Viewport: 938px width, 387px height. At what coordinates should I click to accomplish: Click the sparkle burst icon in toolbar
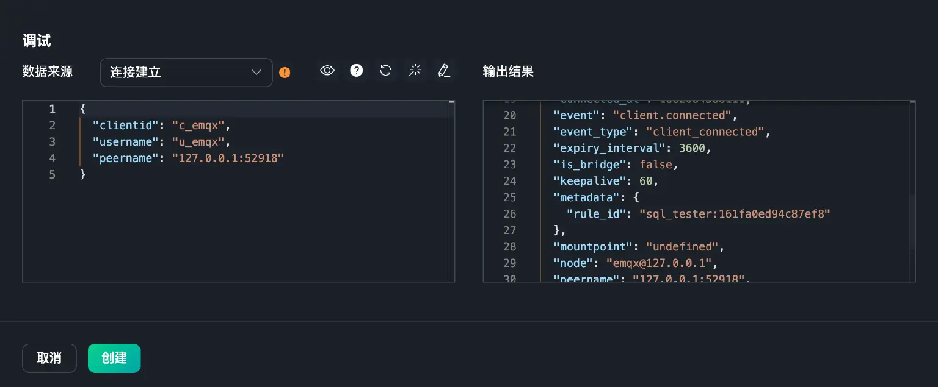[x=415, y=71]
